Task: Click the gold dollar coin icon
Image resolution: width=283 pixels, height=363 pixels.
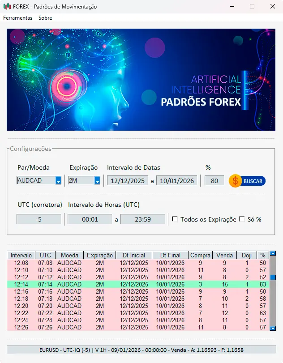Action: 235,181
